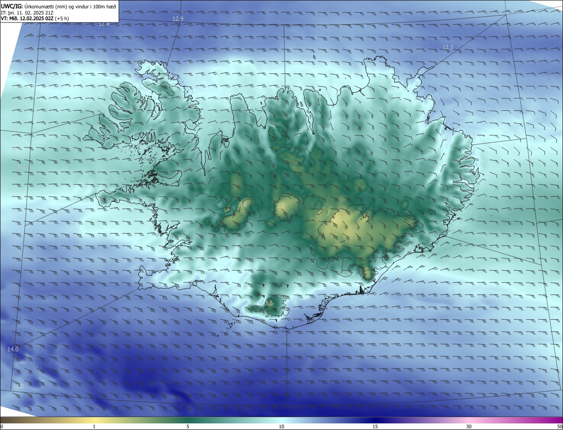Screen dimensions: 563x430
Task: Click the 12.9 value label on the map
Action: point(178,18)
